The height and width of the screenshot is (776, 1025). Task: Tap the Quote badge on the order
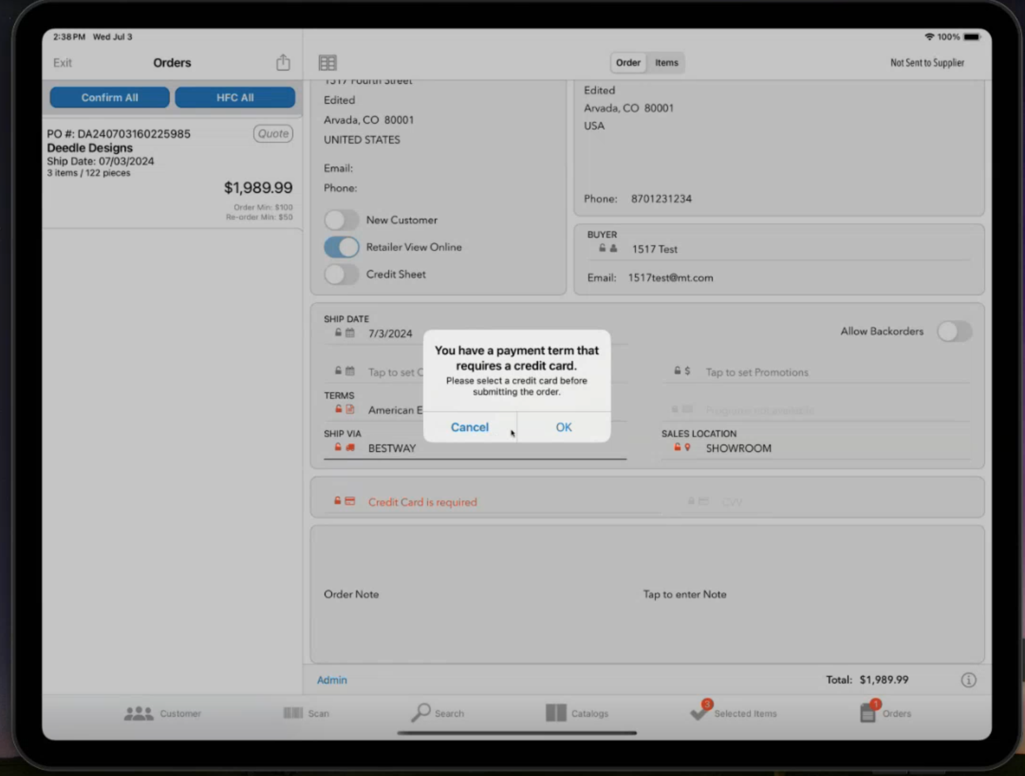point(273,134)
